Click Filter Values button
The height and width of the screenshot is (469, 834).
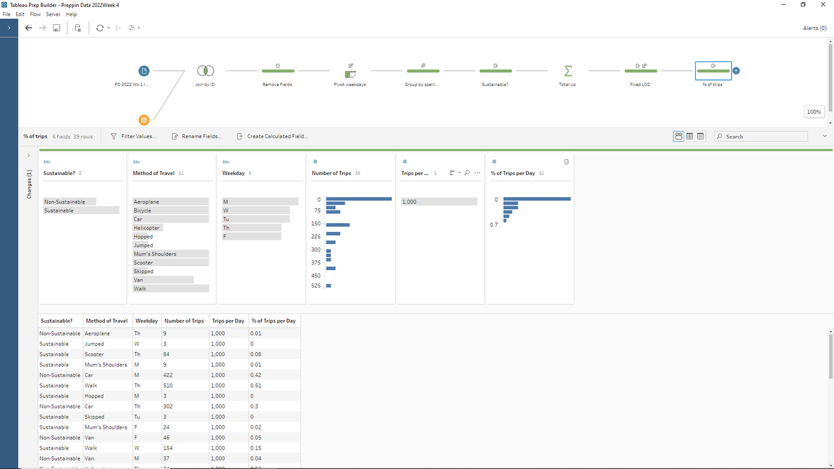tap(134, 136)
